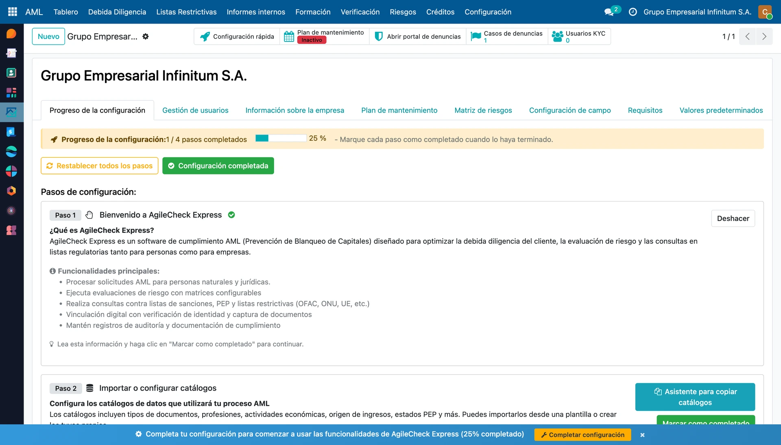Open the Formación menu
The image size is (781, 445).
(313, 12)
